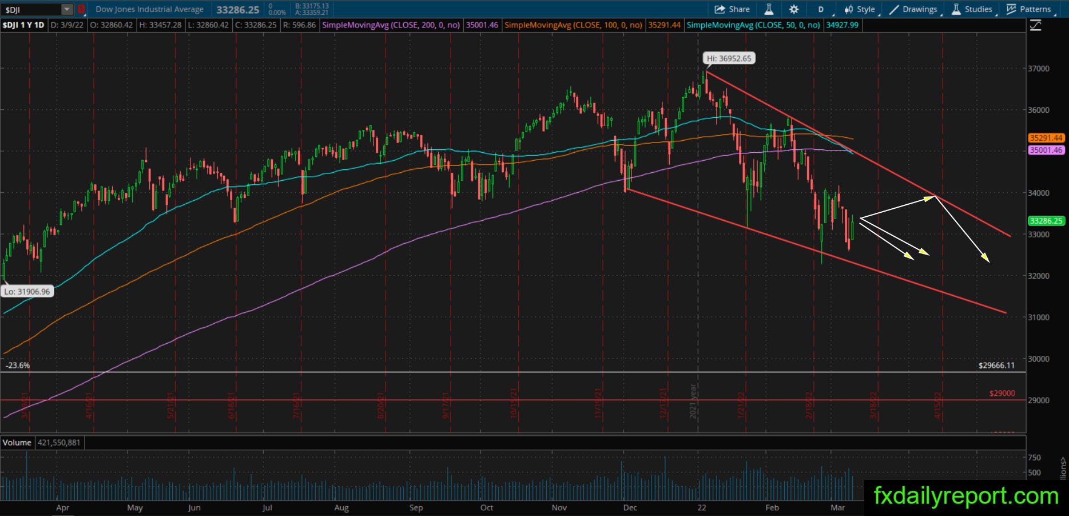The image size is (1069, 516).
Task: Click the last price 33286.25 in top bar
Action: point(238,10)
